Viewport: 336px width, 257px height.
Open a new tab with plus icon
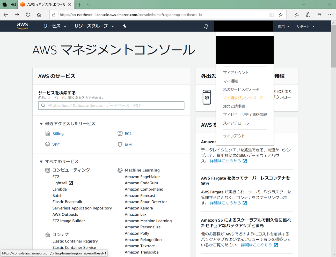click(79, 5)
